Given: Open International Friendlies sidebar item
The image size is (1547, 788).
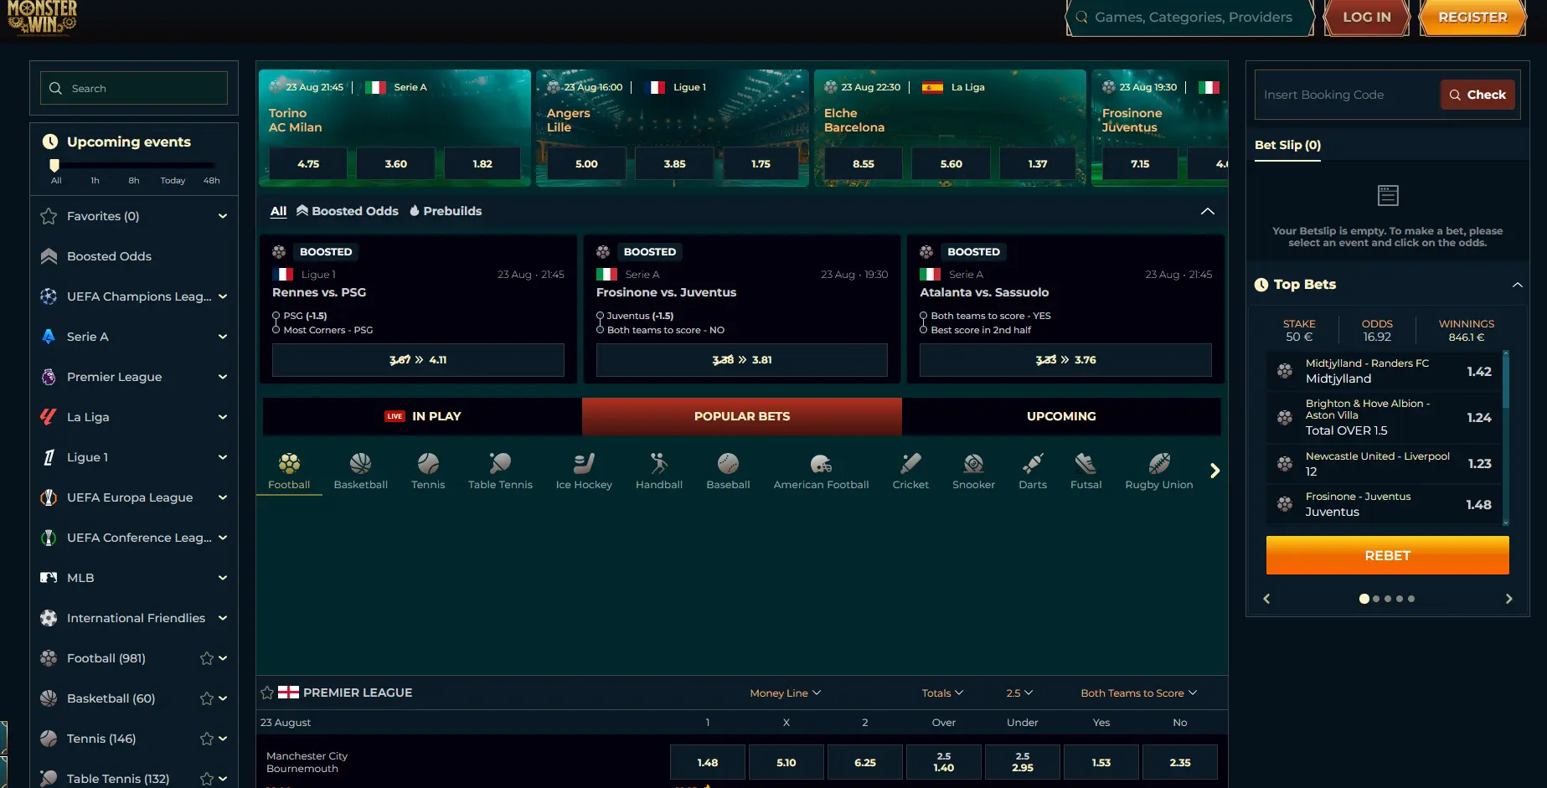Looking at the screenshot, I should 134,618.
